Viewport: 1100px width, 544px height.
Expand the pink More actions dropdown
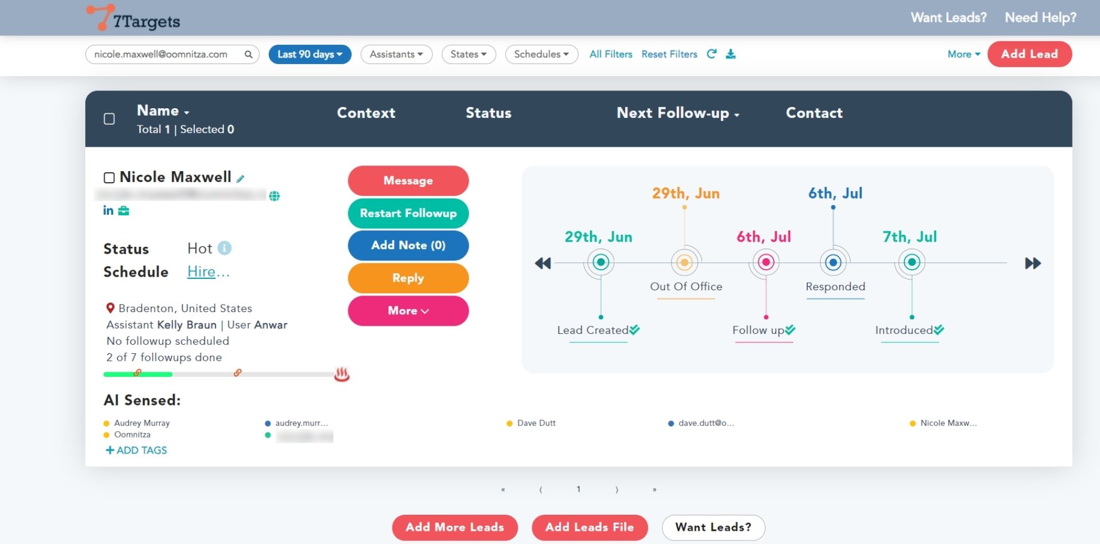(408, 311)
